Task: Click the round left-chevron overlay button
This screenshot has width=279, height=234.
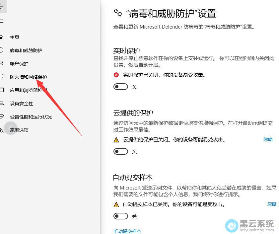Action: (10, 128)
